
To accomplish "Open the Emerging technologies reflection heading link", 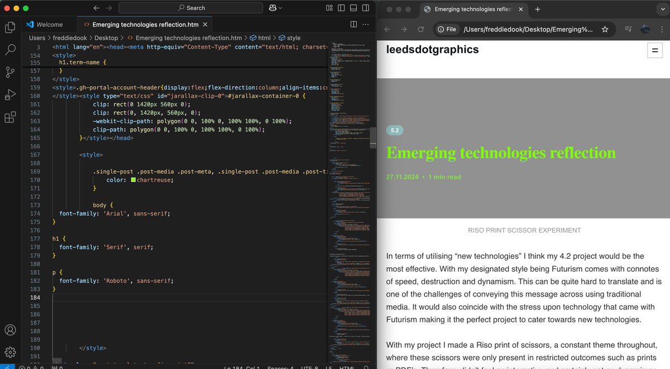I will pos(501,153).
